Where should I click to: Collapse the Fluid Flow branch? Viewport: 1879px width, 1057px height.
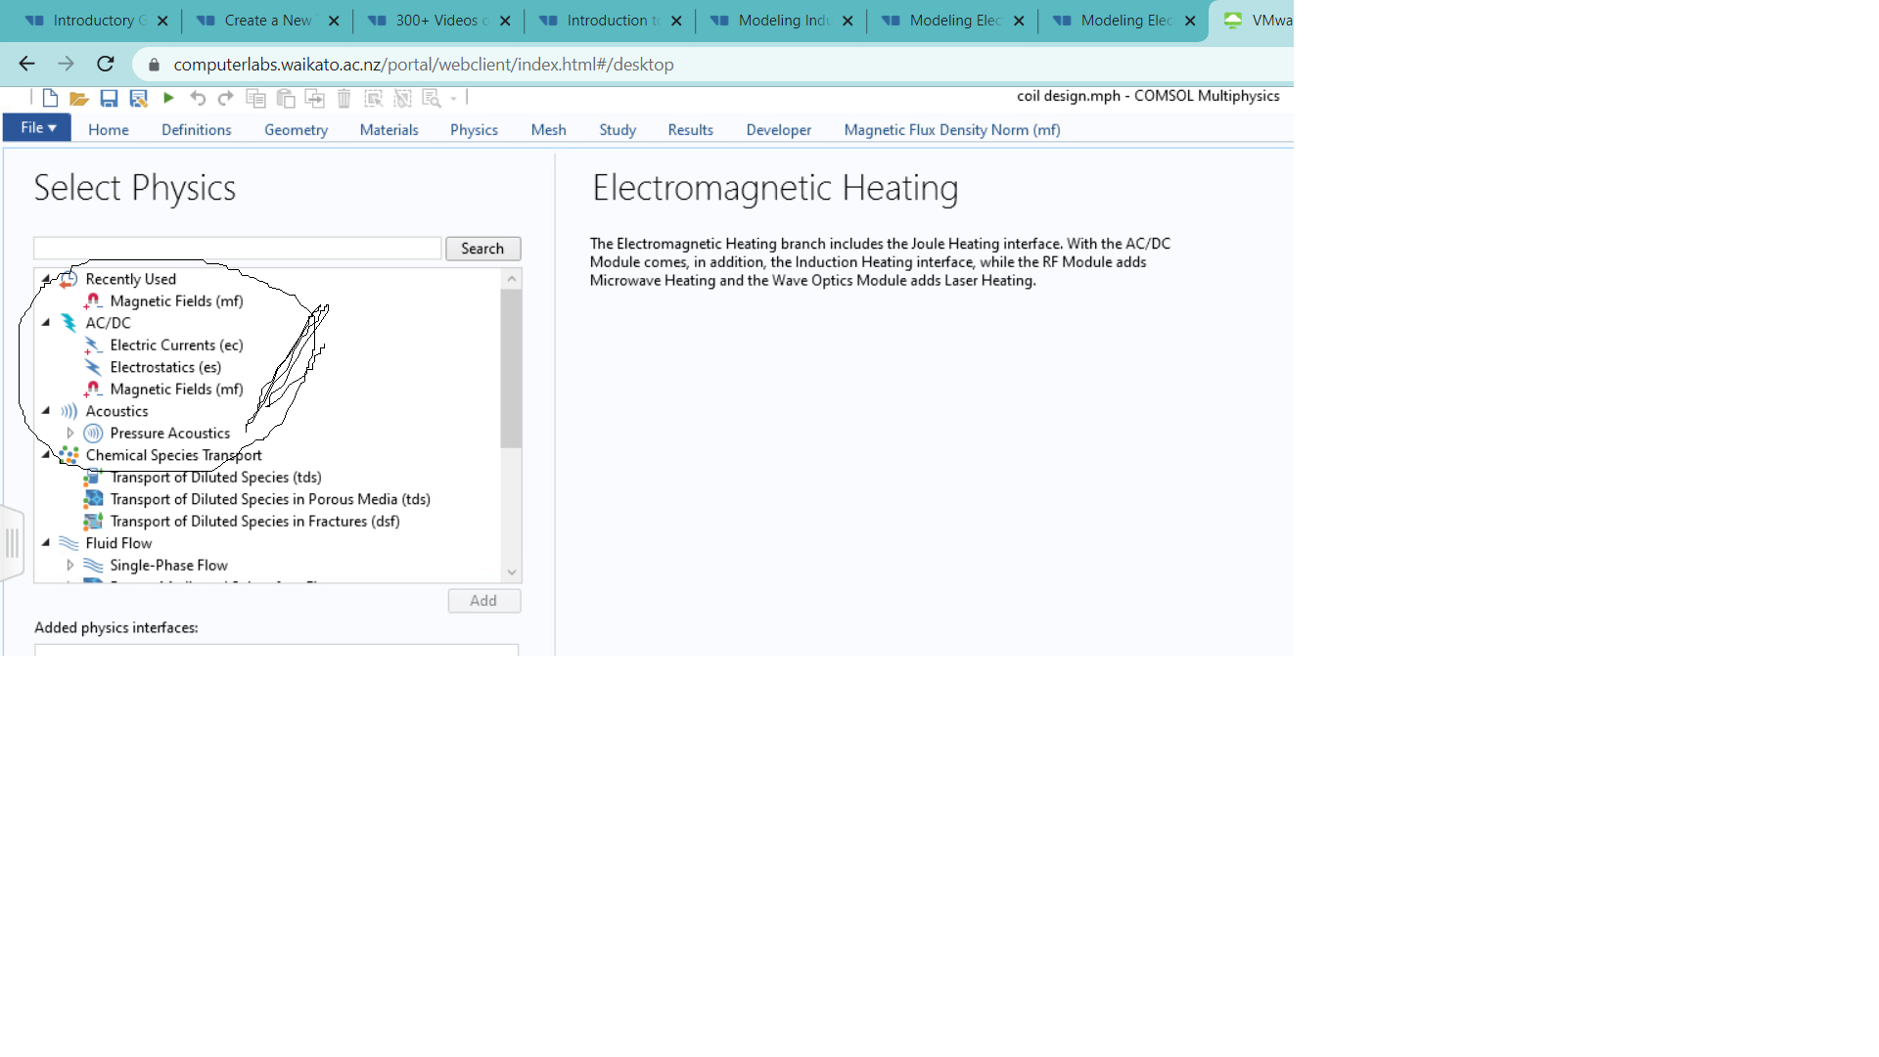[46, 542]
